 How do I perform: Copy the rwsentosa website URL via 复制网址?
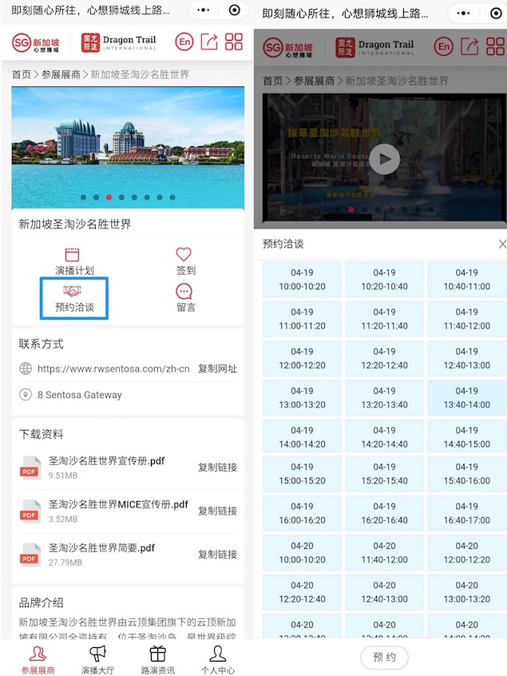tap(217, 369)
